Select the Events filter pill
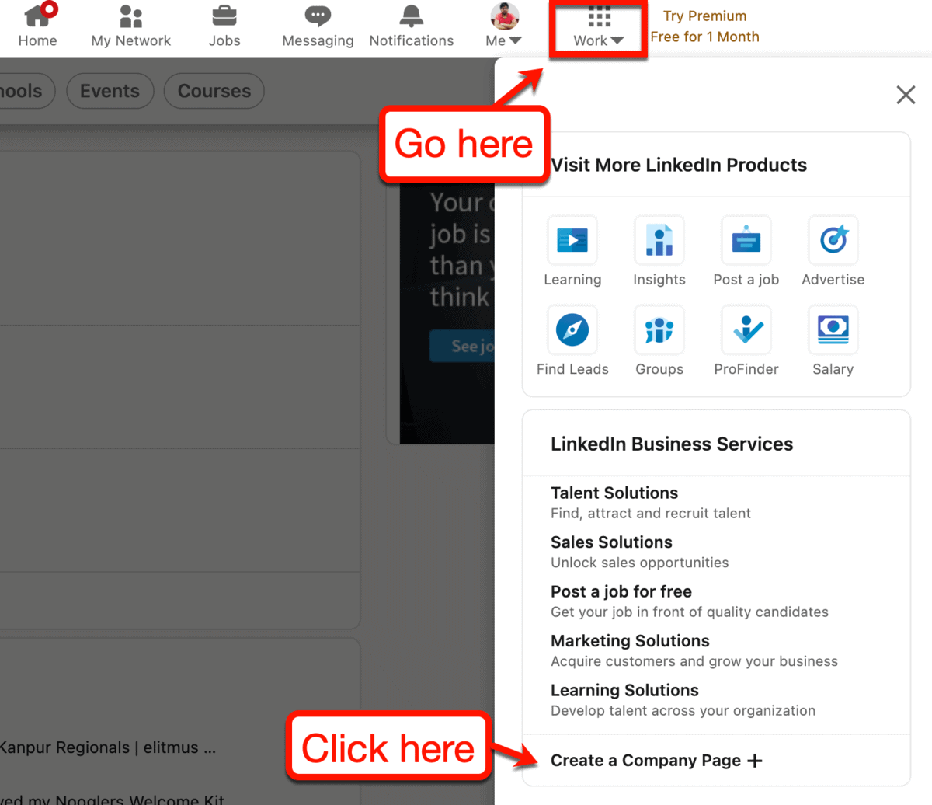 pyautogui.click(x=110, y=91)
